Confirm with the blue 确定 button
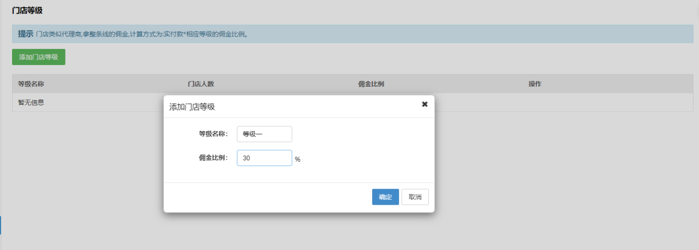Viewport: 699px width, 250px height. [385, 197]
